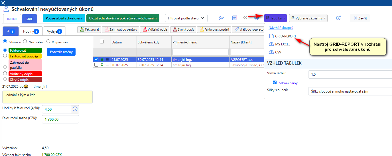Click the clock icon next to billable hours
392x156 pixels.
click(75, 109)
